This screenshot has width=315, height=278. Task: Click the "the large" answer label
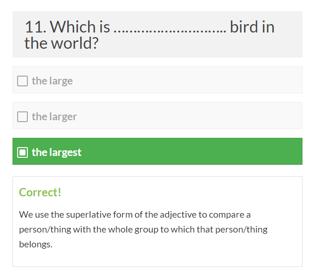point(52,81)
